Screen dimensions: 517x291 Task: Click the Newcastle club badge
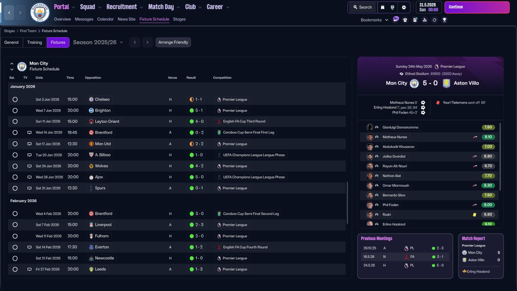point(91,258)
